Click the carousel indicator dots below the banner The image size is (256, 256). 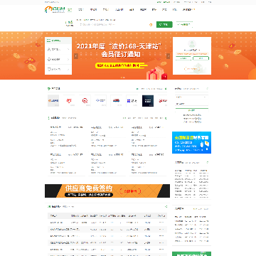[x=122, y=78]
